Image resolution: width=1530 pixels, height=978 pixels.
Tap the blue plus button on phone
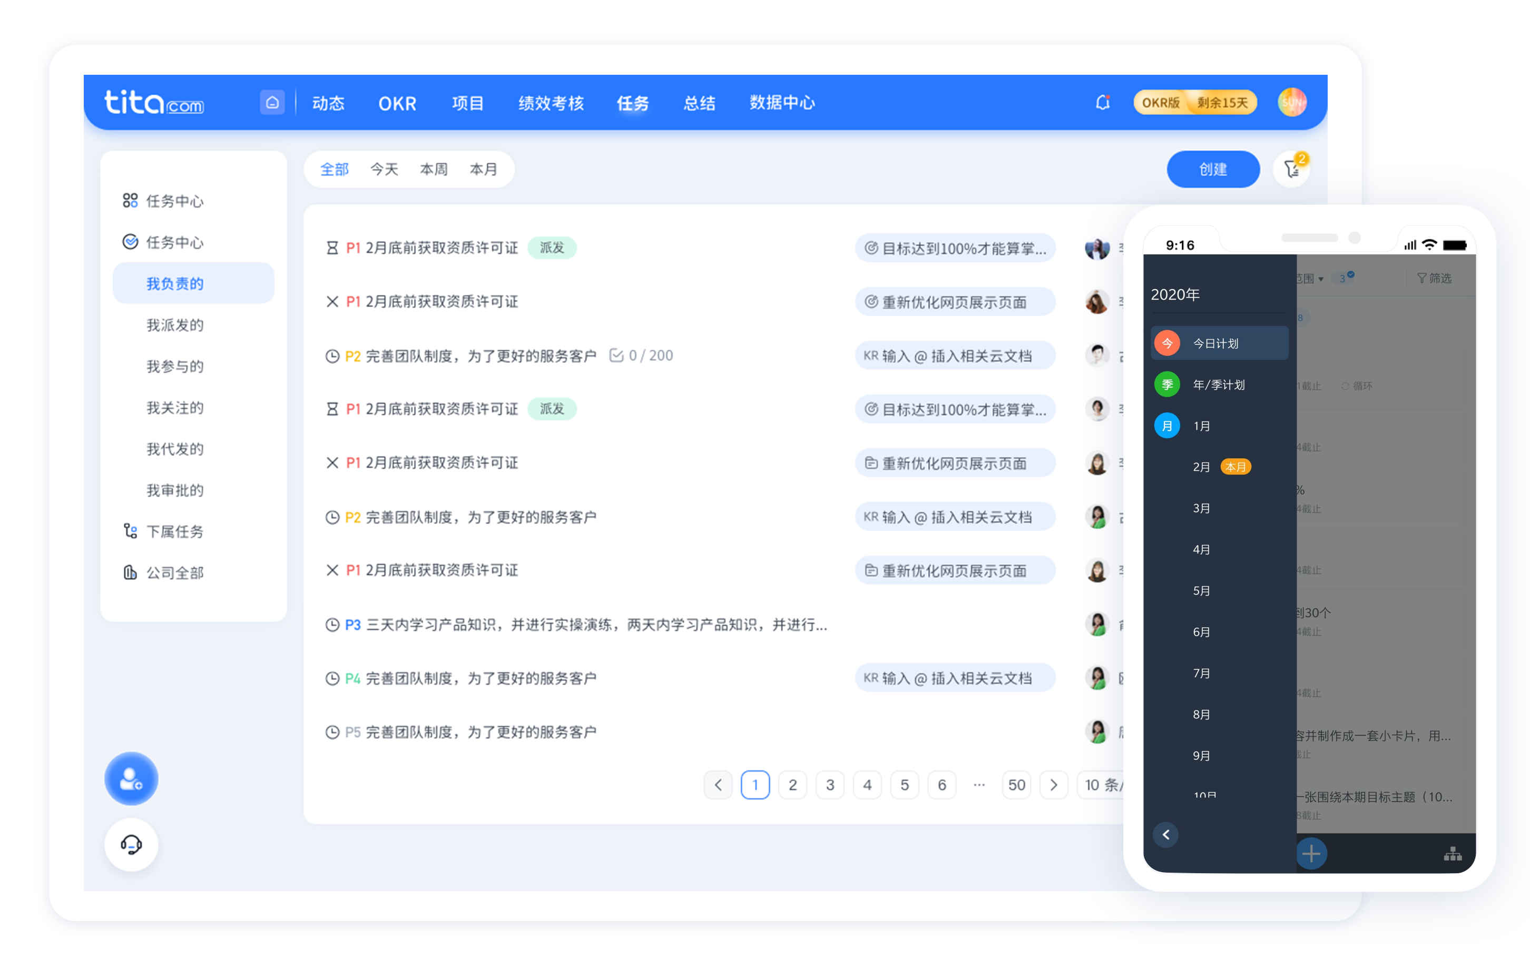tap(1311, 854)
